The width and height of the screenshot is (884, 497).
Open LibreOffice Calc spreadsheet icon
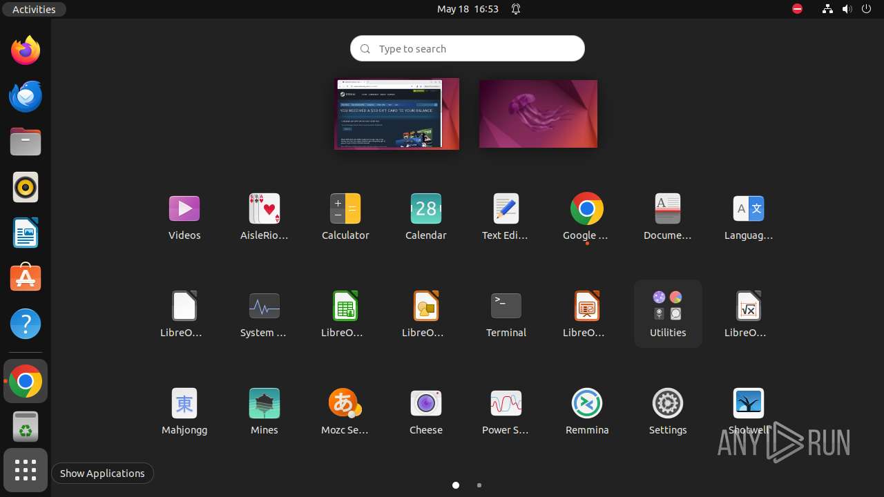(345, 306)
